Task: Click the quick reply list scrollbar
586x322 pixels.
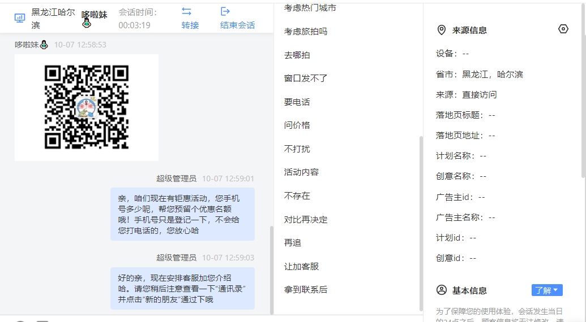Action: (421, 224)
